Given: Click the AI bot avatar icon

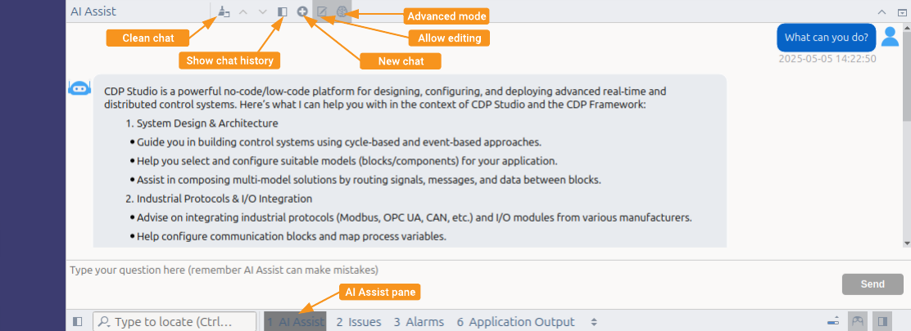Looking at the screenshot, I should coord(79,88).
